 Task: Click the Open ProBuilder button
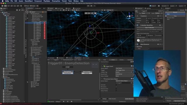point(150,27)
